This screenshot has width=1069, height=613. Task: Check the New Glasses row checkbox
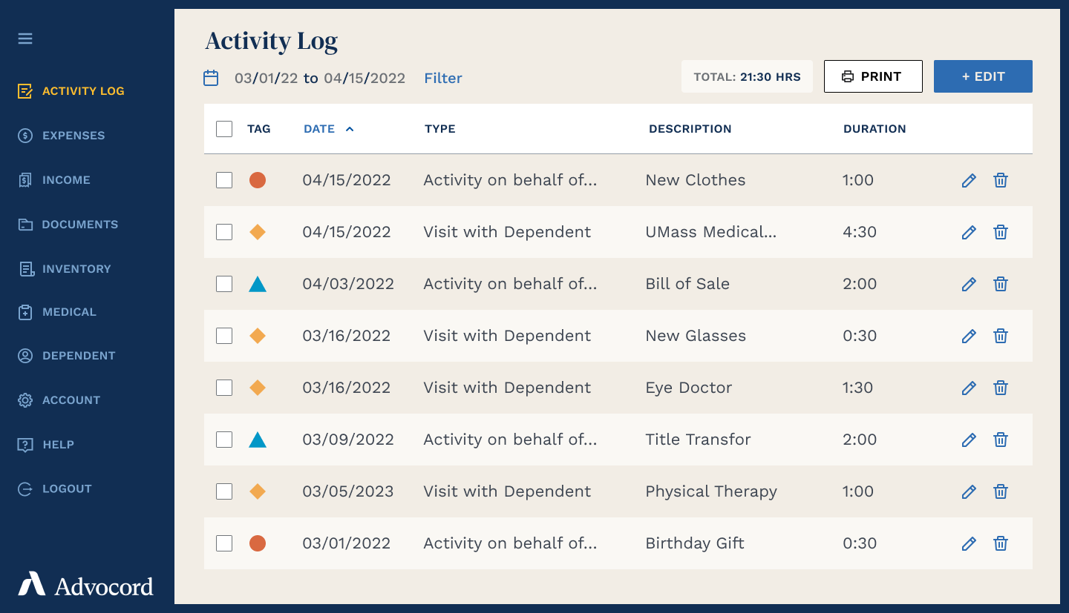pyautogui.click(x=224, y=336)
